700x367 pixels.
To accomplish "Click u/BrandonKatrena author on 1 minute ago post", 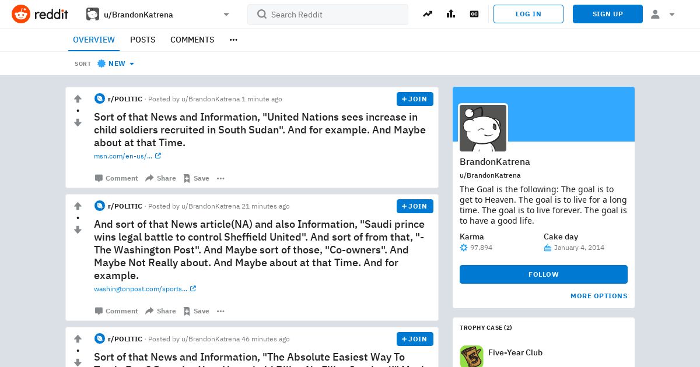I will pos(211,99).
